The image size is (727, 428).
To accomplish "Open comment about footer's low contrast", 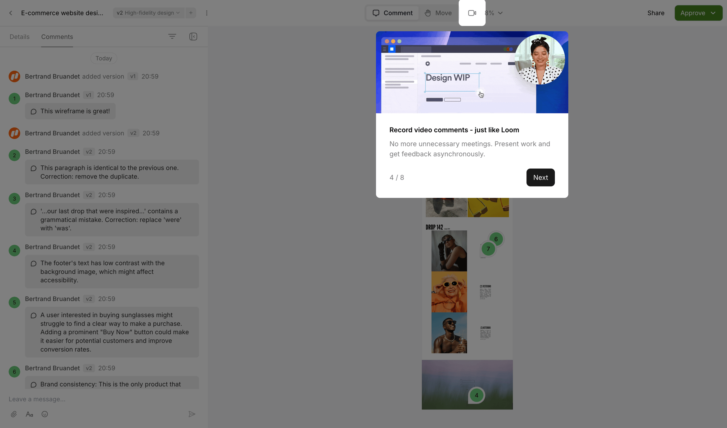I will click(x=112, y=272).
